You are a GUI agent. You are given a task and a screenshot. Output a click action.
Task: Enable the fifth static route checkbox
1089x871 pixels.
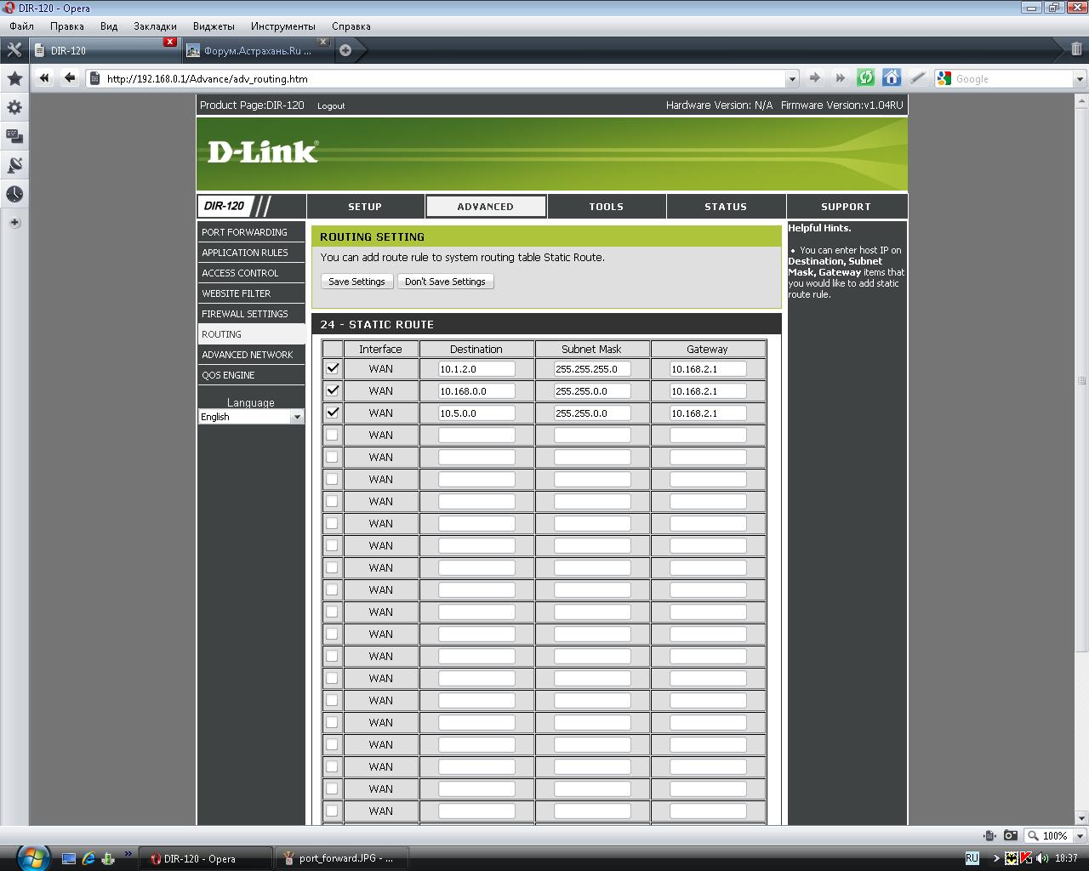point(333,457)
